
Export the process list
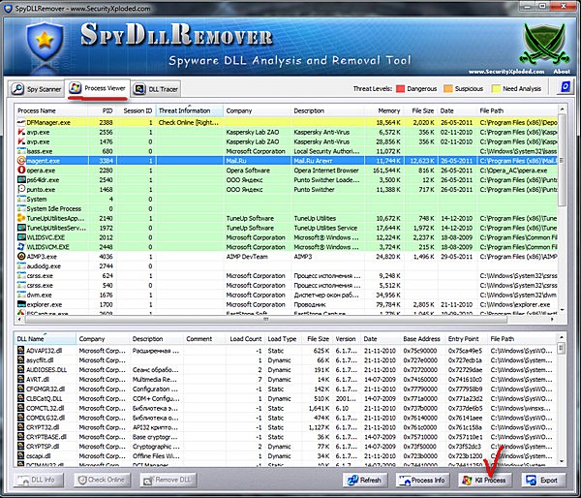pos(540,480)
